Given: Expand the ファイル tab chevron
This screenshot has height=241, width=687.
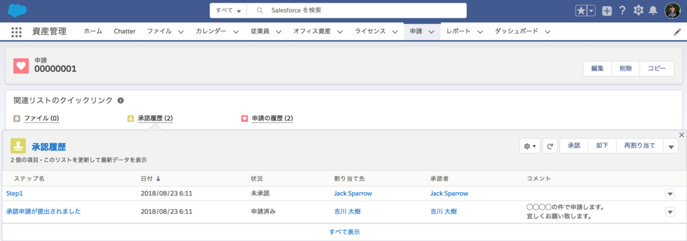Looking at the screenshot, I should point(180,32).
